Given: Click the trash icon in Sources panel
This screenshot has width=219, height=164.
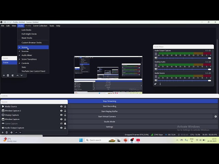Looking at the screenshot, I should coord(7,133).
